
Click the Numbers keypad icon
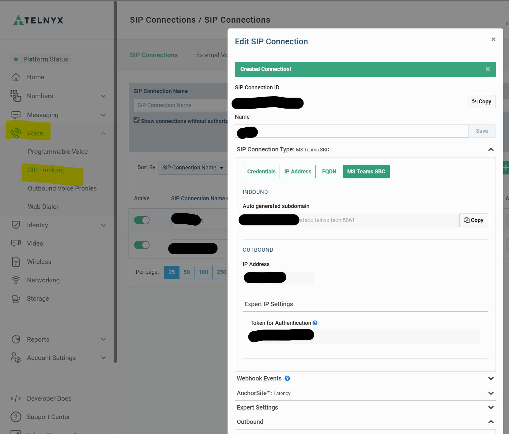click(16, 96)
